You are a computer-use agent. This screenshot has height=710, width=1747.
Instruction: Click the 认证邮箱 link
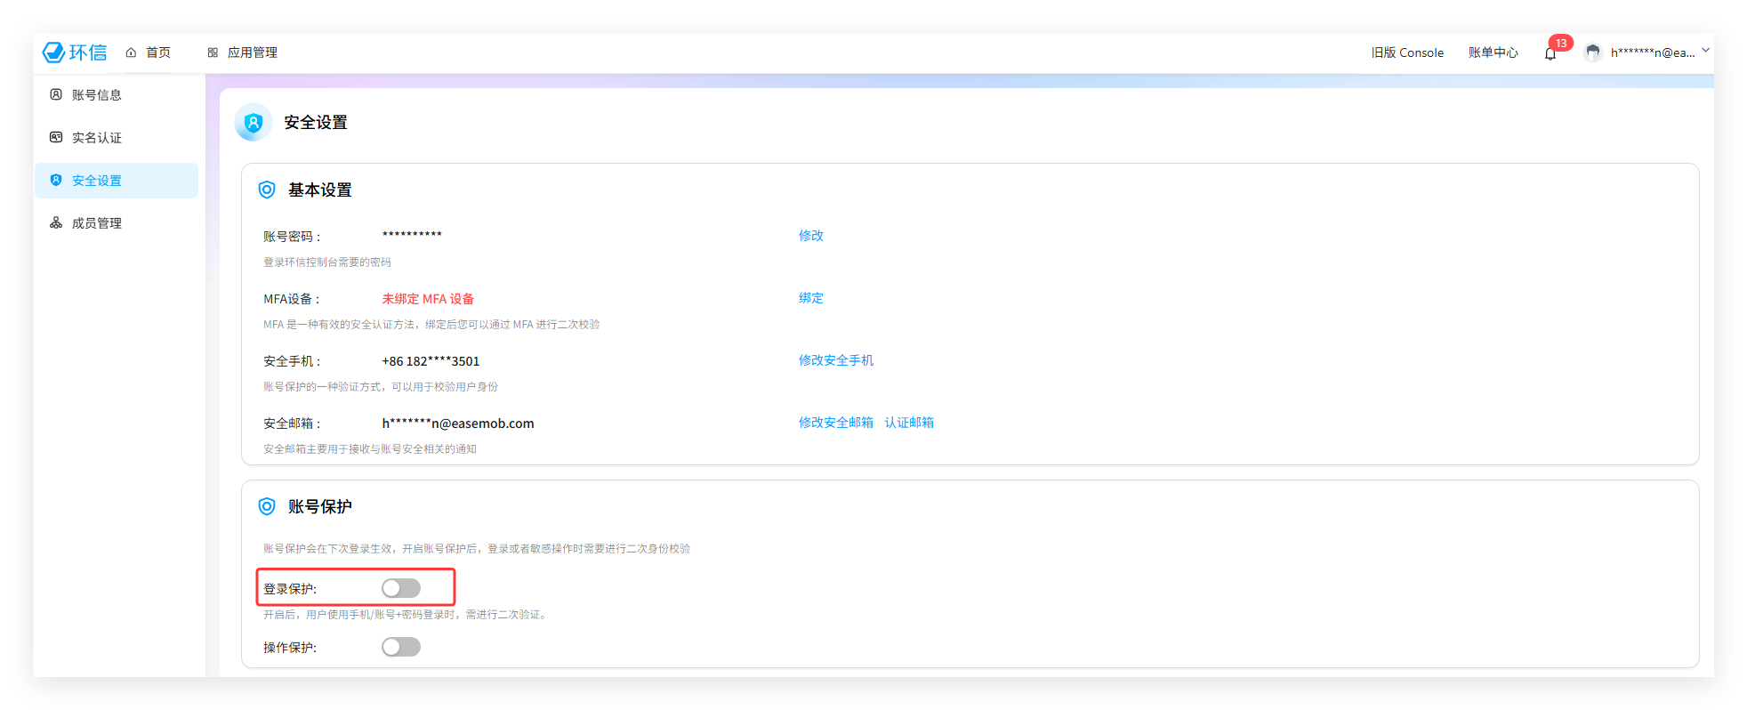pyautogui.click(x=909, y=423)
